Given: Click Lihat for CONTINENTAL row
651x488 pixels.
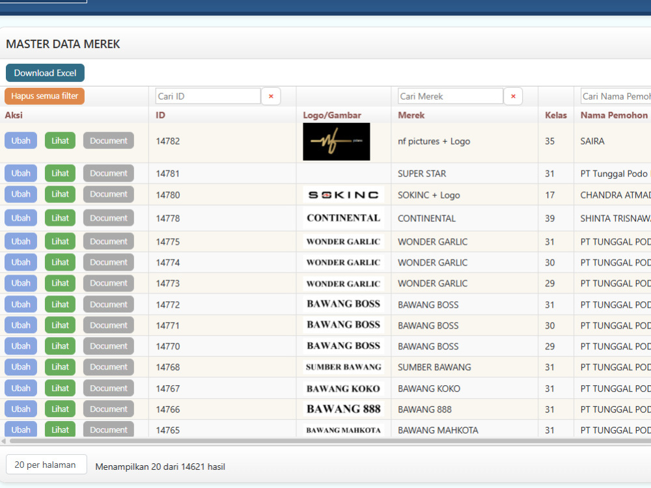Looking at the screenshot, I should click(x=60, y=218).
